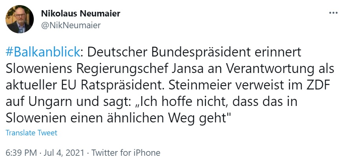Click Nikolaus Neumaier's profile avatar photo
Viewport: 346px width, 164px height.
coord(20,19)
